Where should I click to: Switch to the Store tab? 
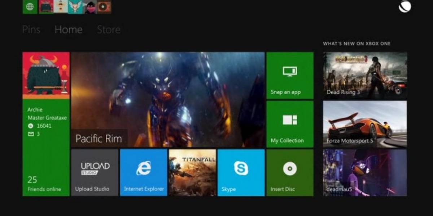pyautogui.click(x=109, y=30)
